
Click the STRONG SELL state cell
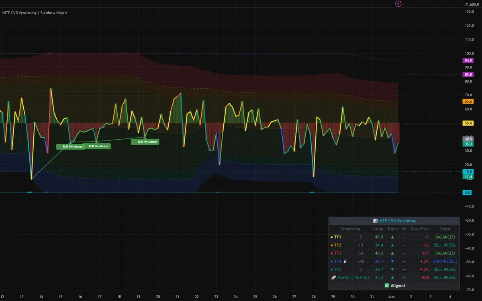click(445, 261)
